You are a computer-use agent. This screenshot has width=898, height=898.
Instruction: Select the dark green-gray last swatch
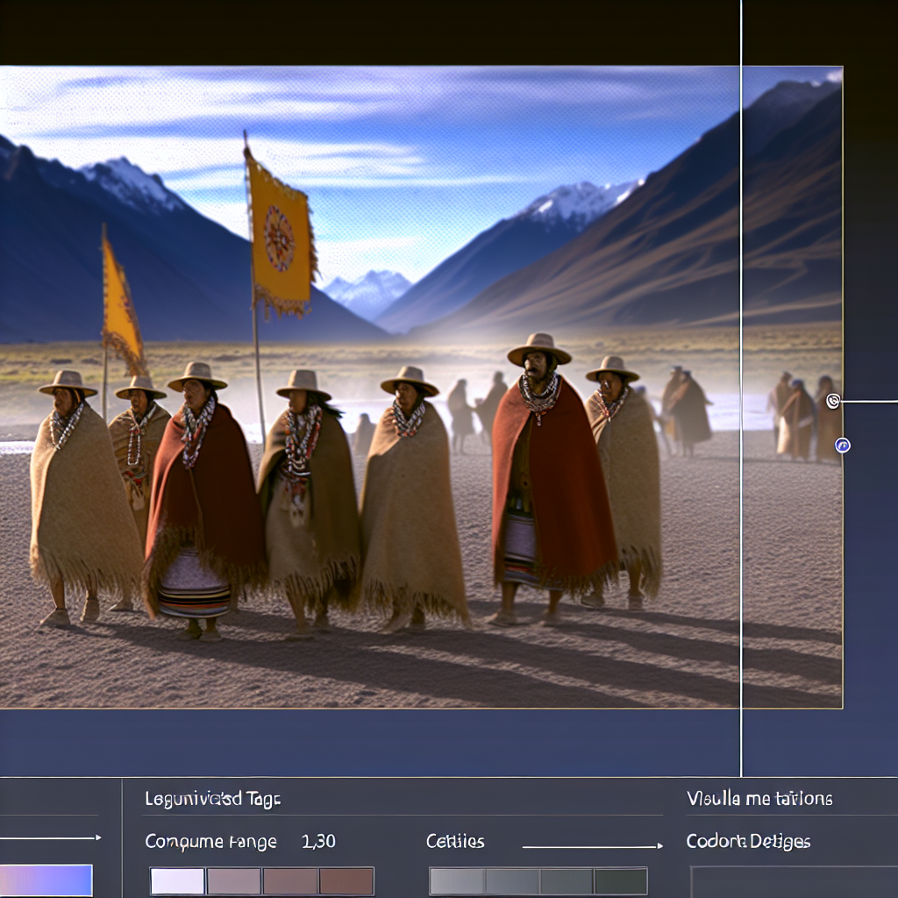tap(620, 881)
